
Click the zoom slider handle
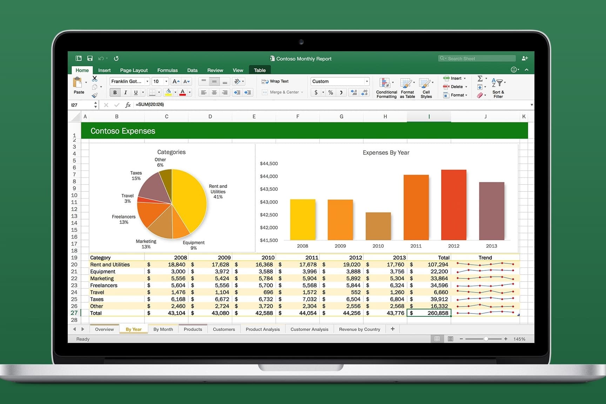(x=486, y=339)
